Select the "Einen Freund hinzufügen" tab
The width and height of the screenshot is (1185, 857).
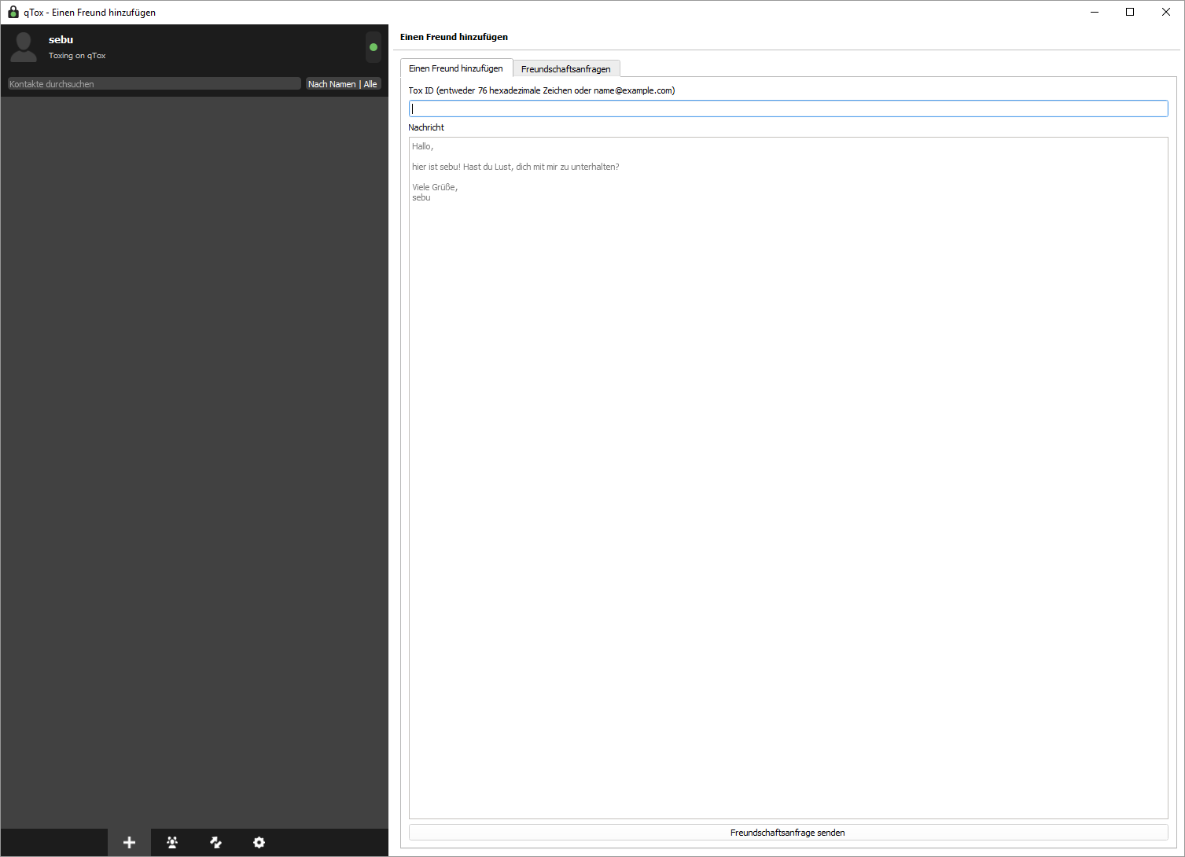pos(456,68)
